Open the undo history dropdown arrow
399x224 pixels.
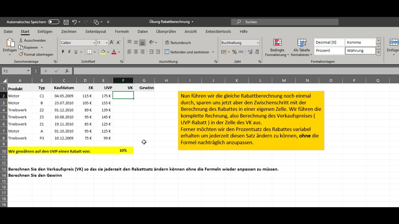point(79,22)
